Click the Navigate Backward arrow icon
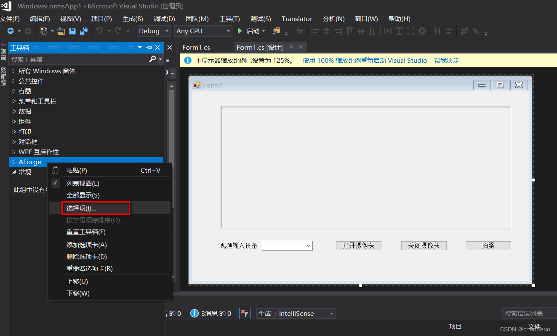 pos(11,31)
